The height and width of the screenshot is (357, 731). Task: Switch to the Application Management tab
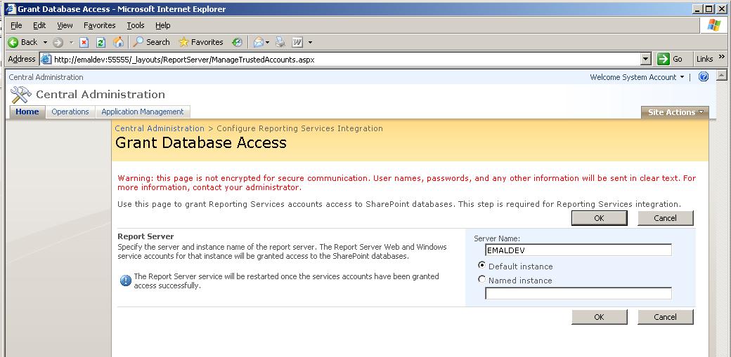143,112
